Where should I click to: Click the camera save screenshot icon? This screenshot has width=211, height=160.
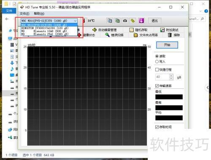[x=125, y=21]
